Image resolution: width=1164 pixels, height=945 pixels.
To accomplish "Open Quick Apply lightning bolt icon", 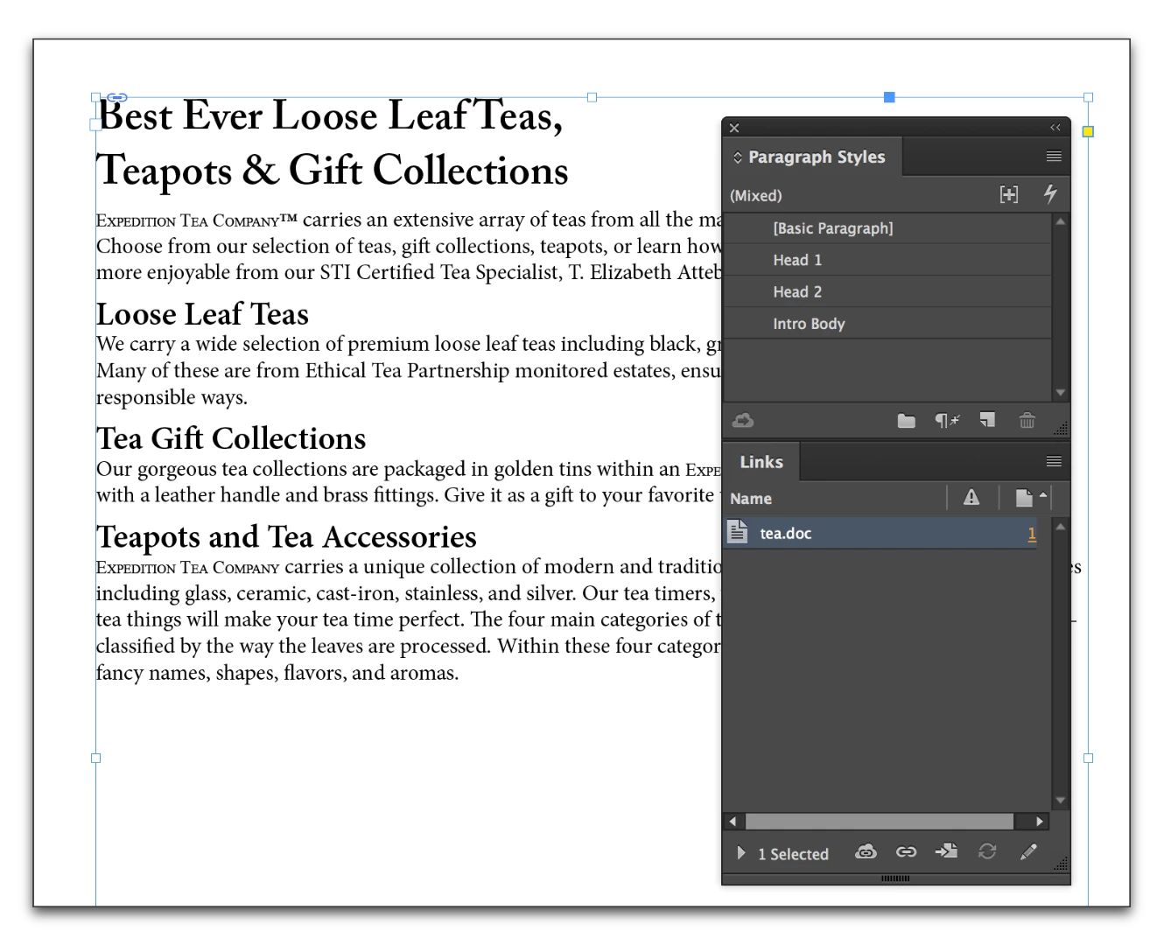I will (1050, 194).
